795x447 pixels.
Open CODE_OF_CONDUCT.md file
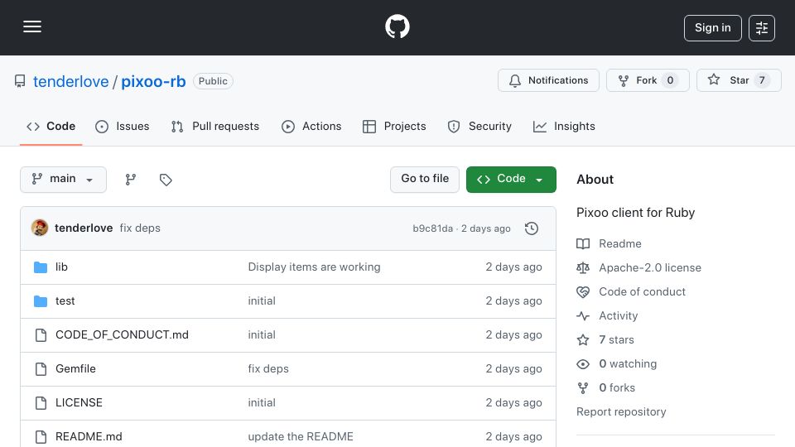coord(122,335)
